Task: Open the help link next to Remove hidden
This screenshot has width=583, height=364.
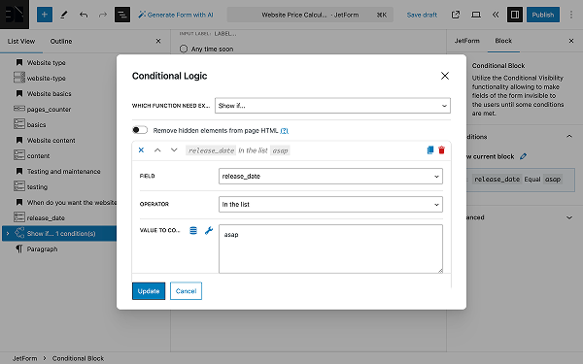Action: [x=284, y=131]
